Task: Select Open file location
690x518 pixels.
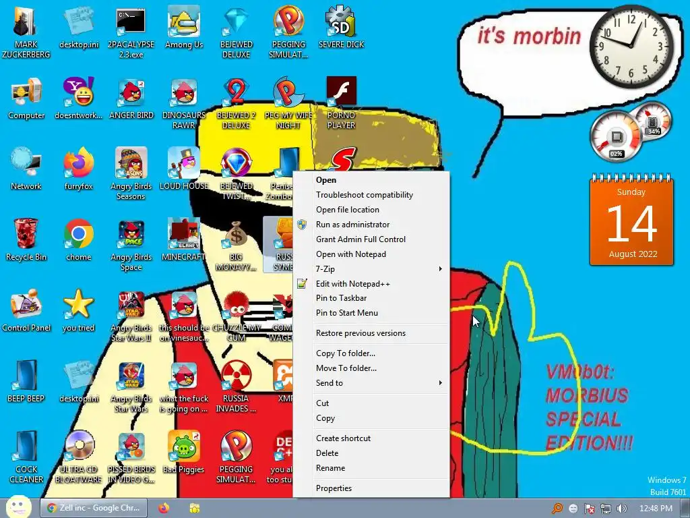Action: tap(371, 210)
